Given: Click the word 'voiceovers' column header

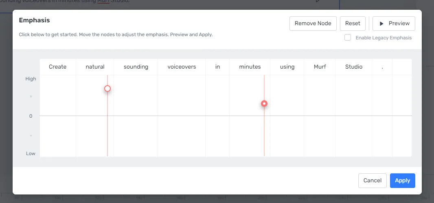Looking at the screenshot, I should point(182,67).
